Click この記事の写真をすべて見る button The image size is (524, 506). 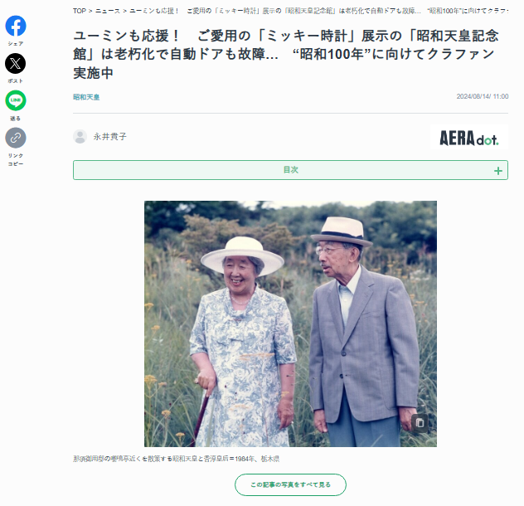pos(290,484)
